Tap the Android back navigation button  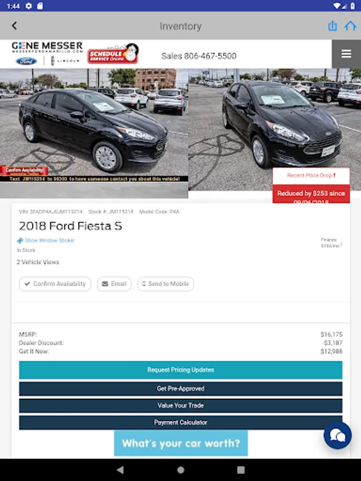[120, 470]
